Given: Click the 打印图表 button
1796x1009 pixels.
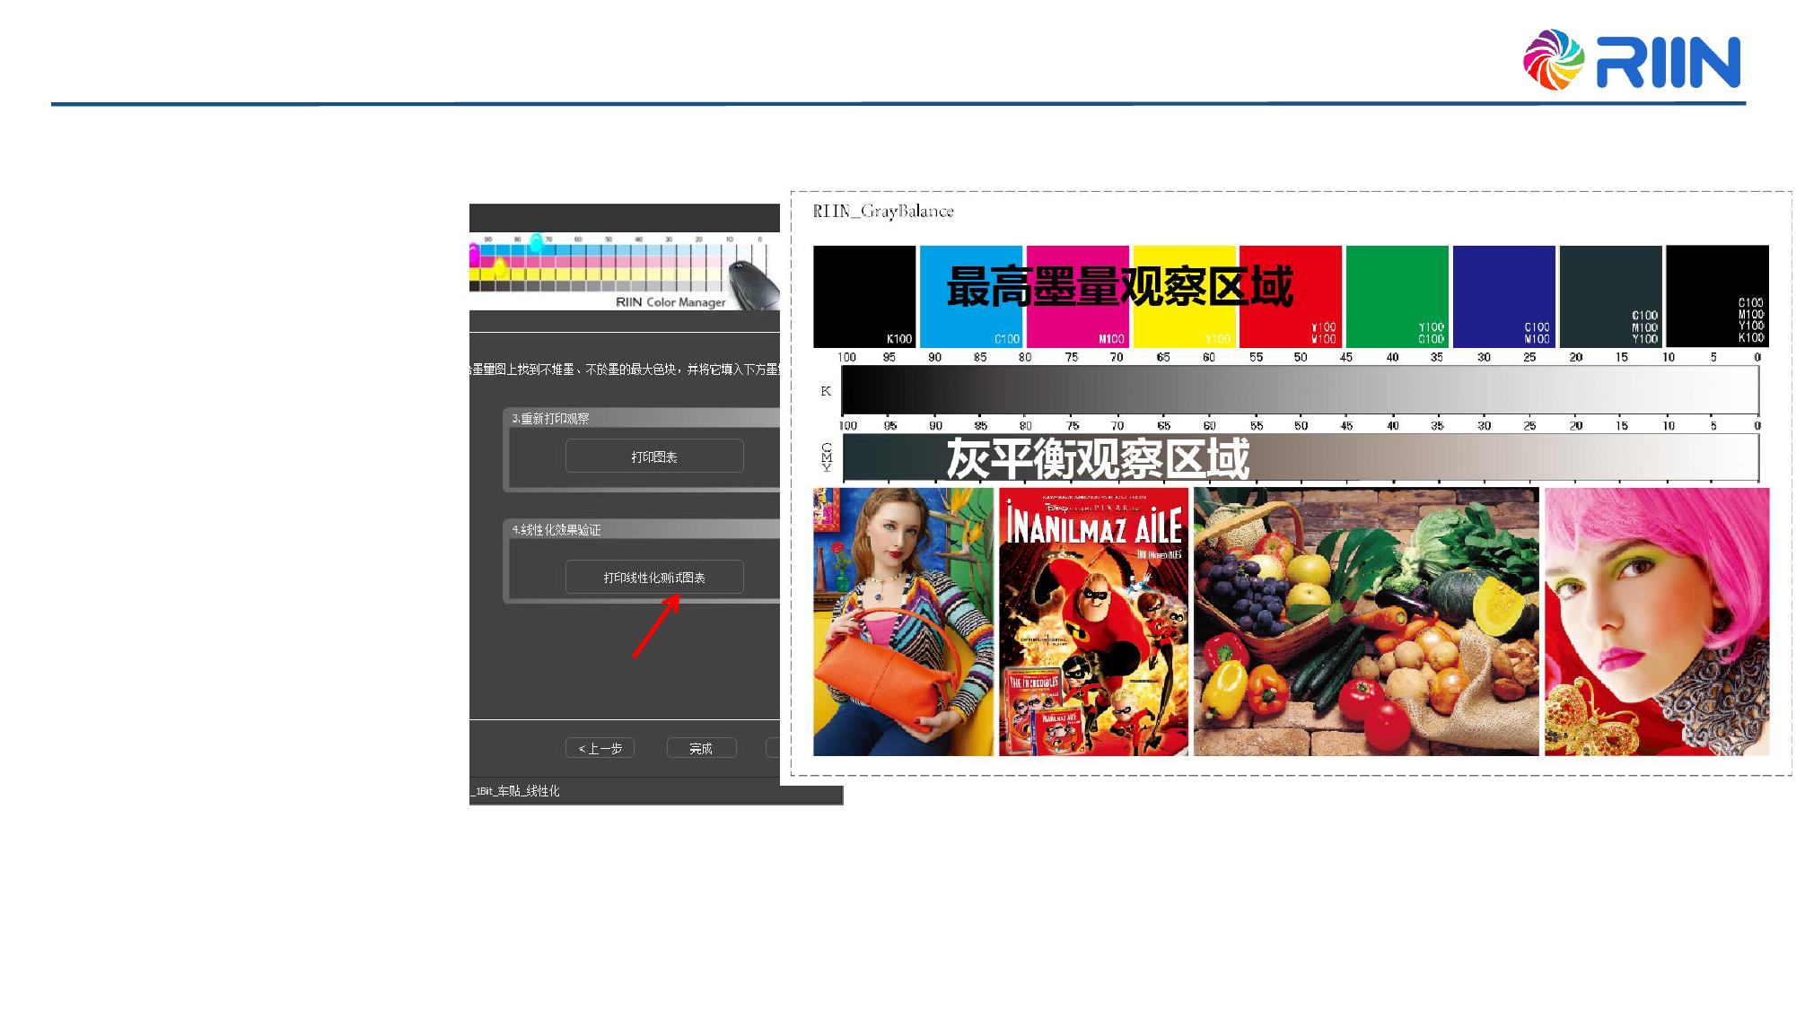Looking at the screenshot, I should (x=654, y=457).
